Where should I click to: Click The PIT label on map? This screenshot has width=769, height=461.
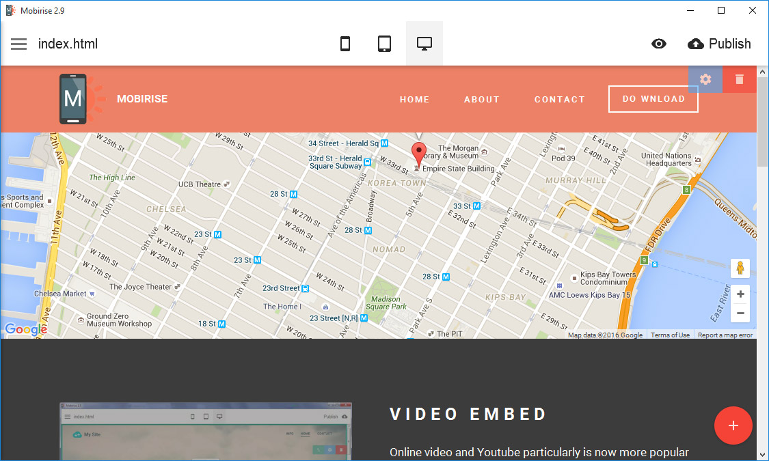[x=450, y=333]
